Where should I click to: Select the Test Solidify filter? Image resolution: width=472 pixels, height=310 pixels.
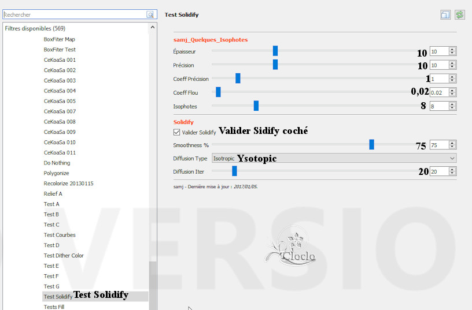pyautogui.click(x=58, y=297)
